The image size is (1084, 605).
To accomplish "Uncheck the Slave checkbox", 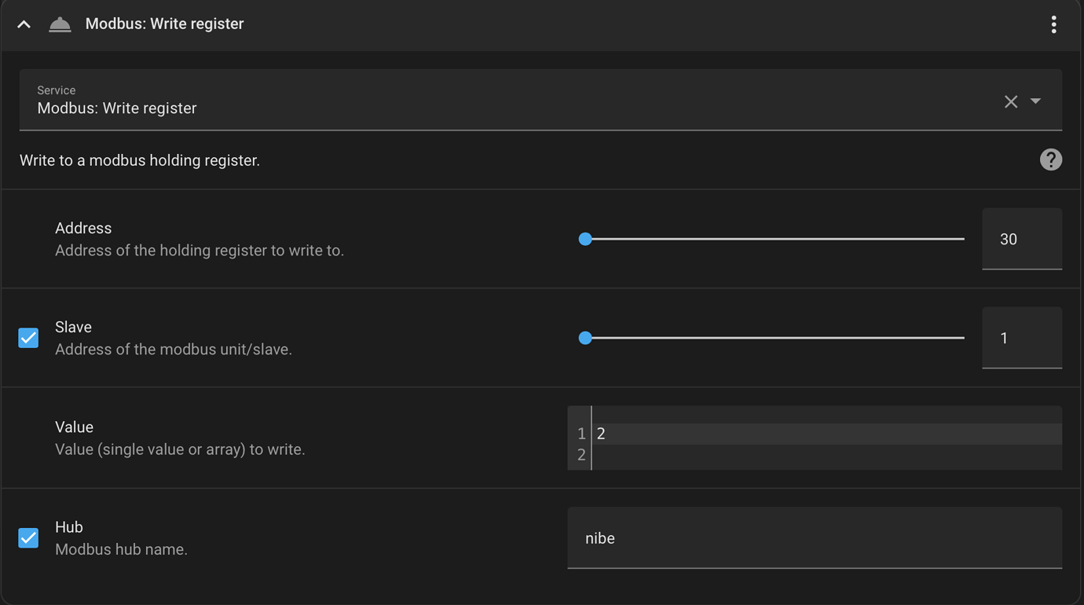I will [28, 338].
